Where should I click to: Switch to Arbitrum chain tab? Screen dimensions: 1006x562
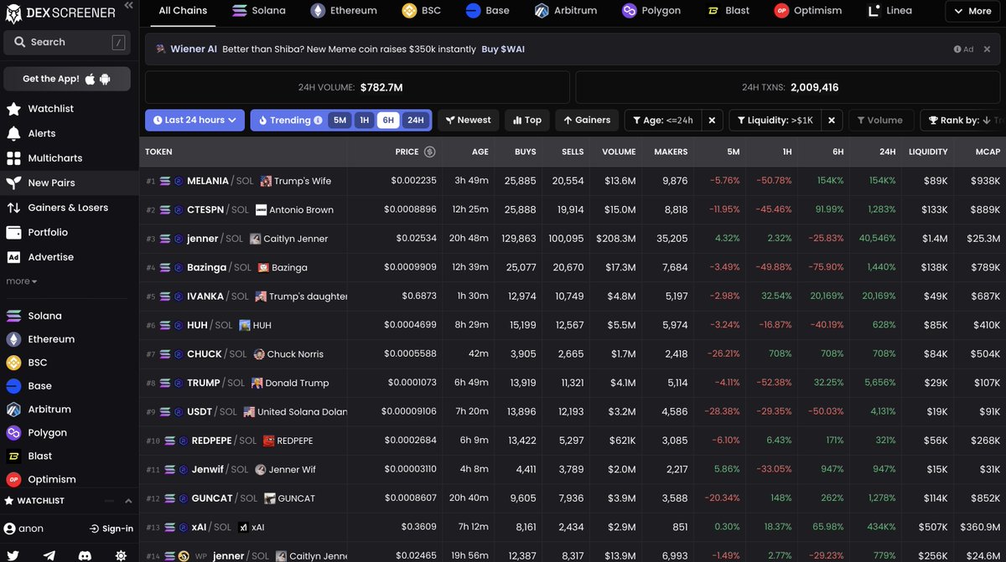point(565,11)
